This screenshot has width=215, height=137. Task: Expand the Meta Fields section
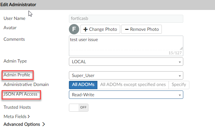click(x=15, y=116)
